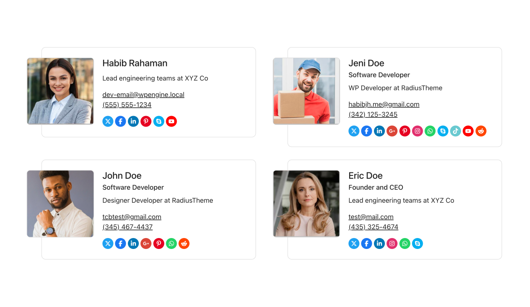The image size is (530, 307).
Task: Click Jeni Doe's profile photo
Action: [x=307, y=91]
